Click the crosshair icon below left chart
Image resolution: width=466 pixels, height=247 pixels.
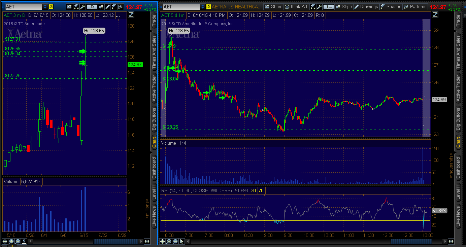click(5, 241)
